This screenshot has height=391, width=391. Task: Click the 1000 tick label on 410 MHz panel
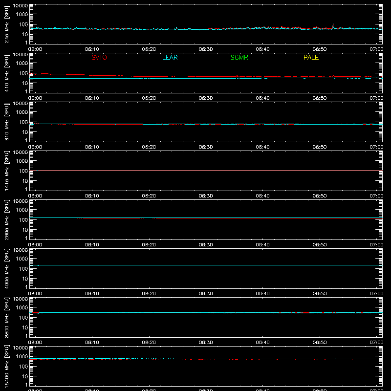[x=22, y=64]
